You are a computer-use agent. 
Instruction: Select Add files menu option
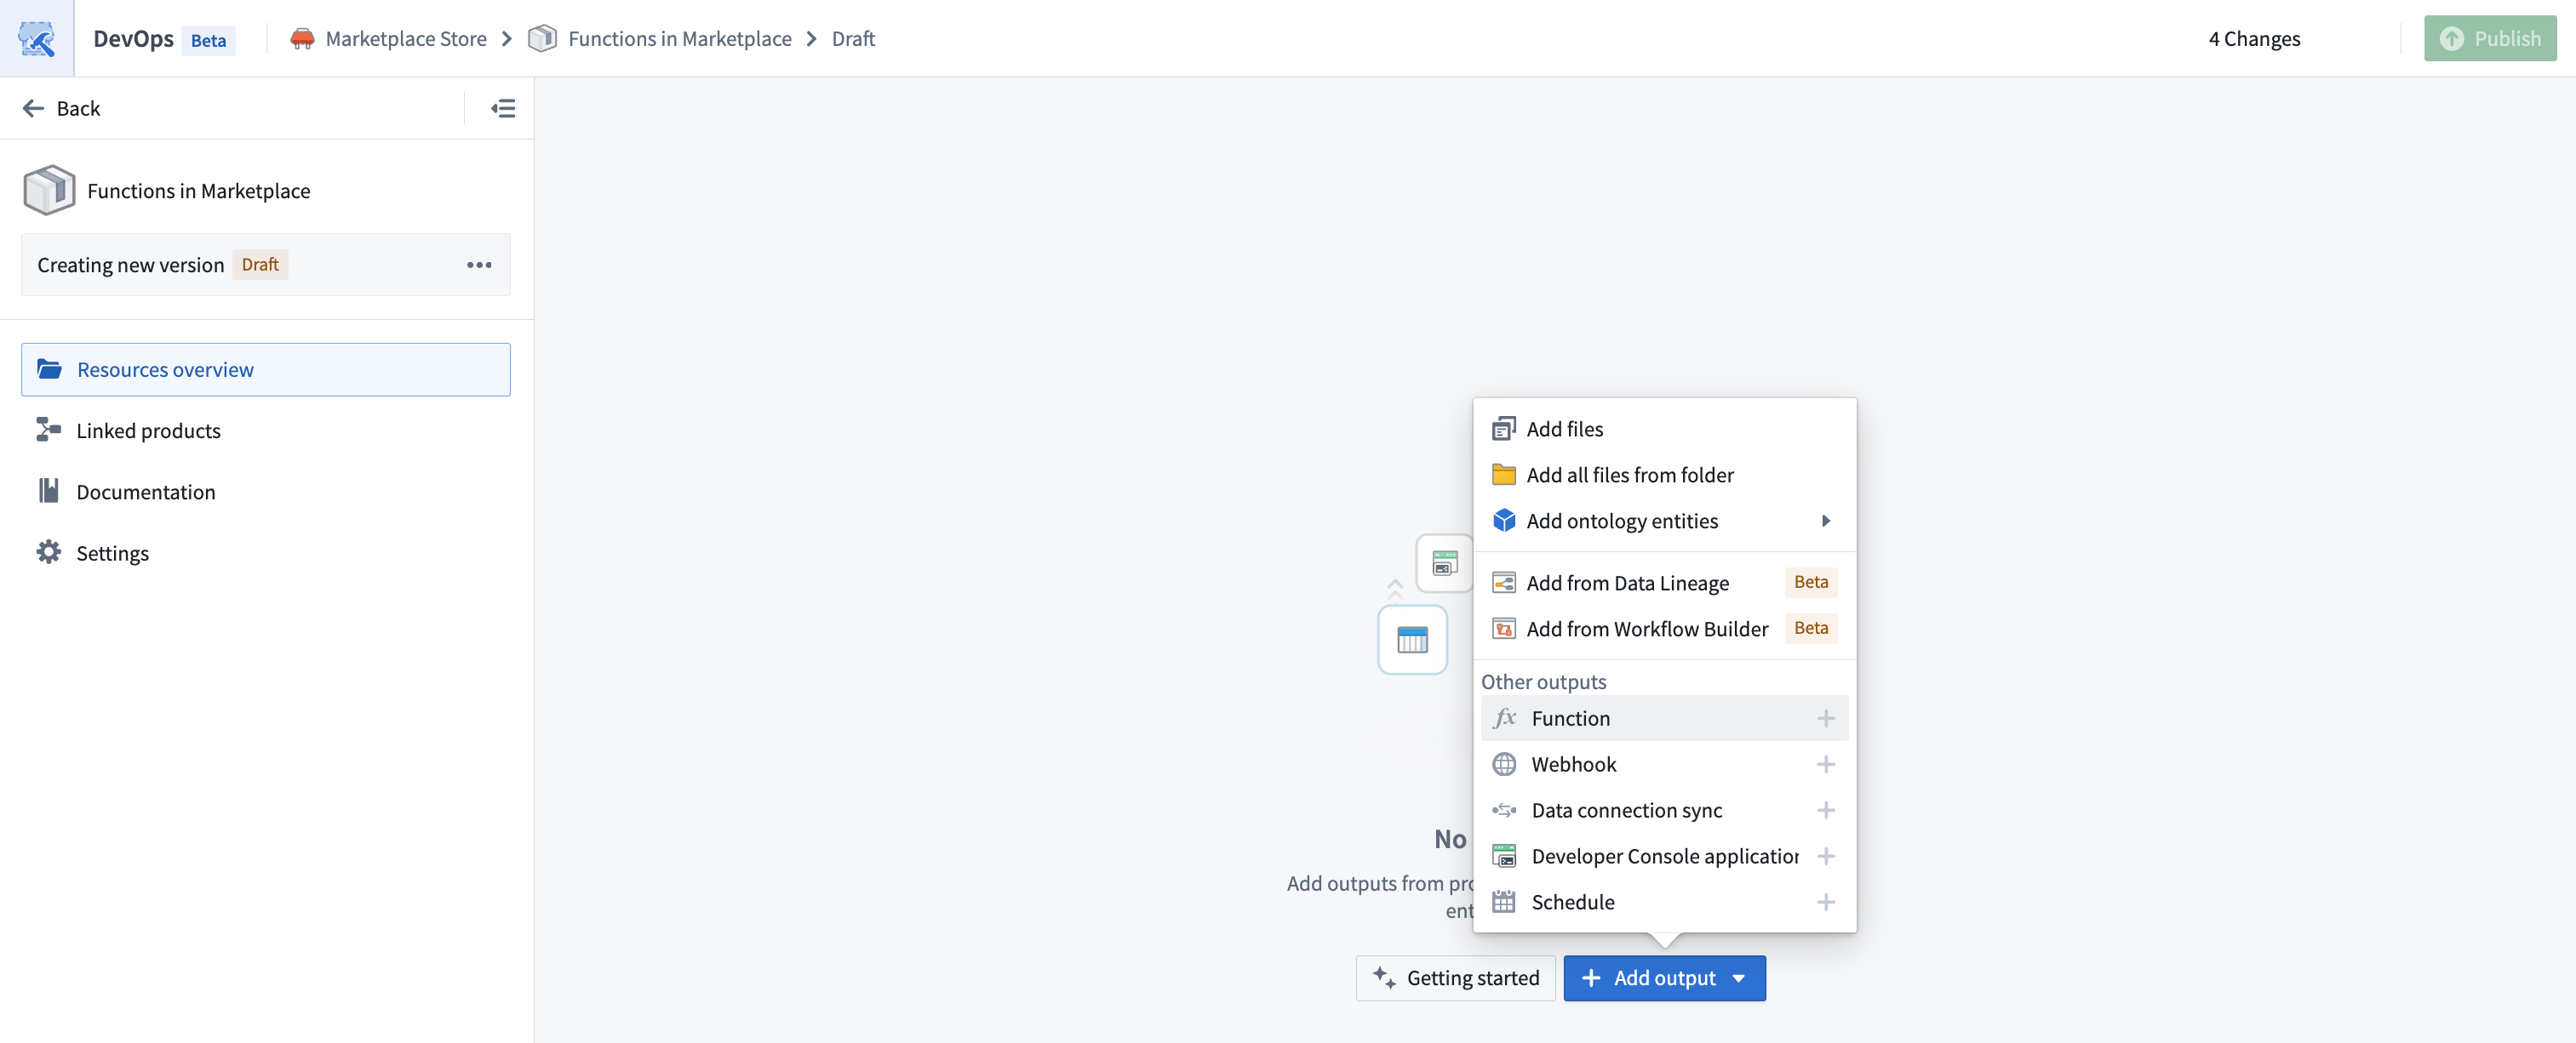(x=1564, y=429)
